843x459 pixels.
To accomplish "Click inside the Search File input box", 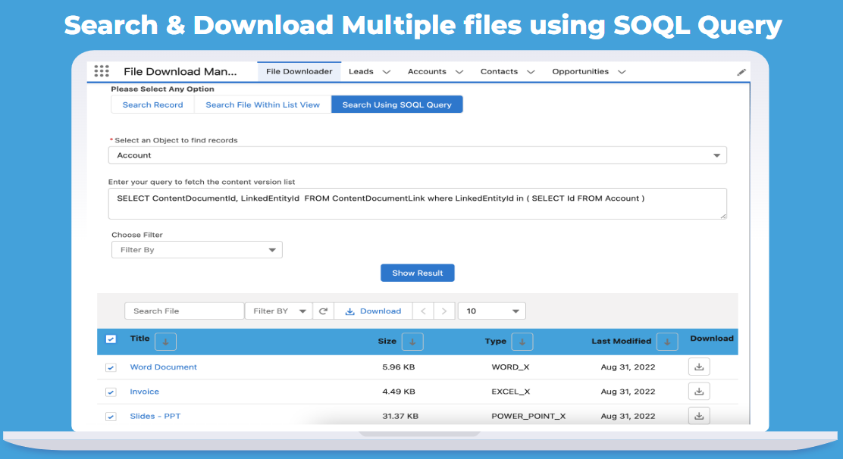I will 183,311.
